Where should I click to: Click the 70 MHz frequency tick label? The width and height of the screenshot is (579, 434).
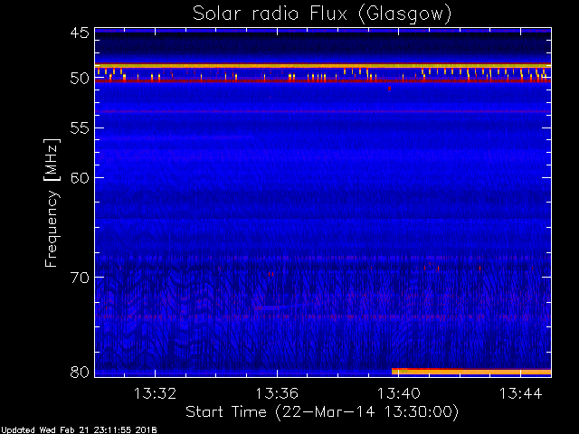[x=79, y=278]
